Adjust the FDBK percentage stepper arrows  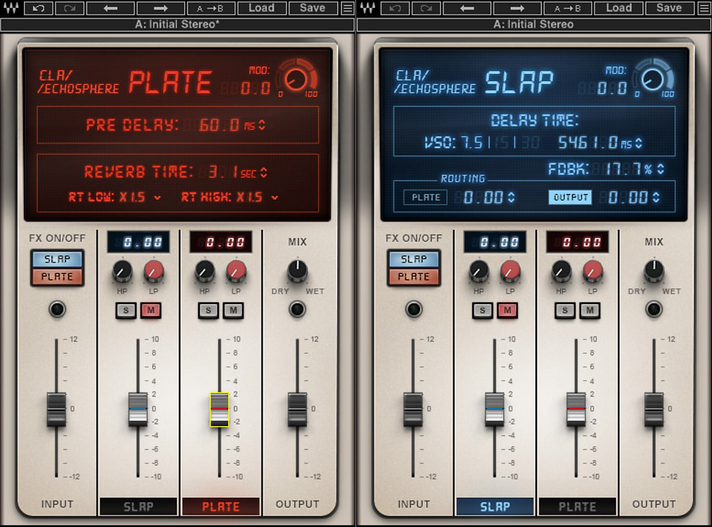pyautogui.click(x=660, y=169)
